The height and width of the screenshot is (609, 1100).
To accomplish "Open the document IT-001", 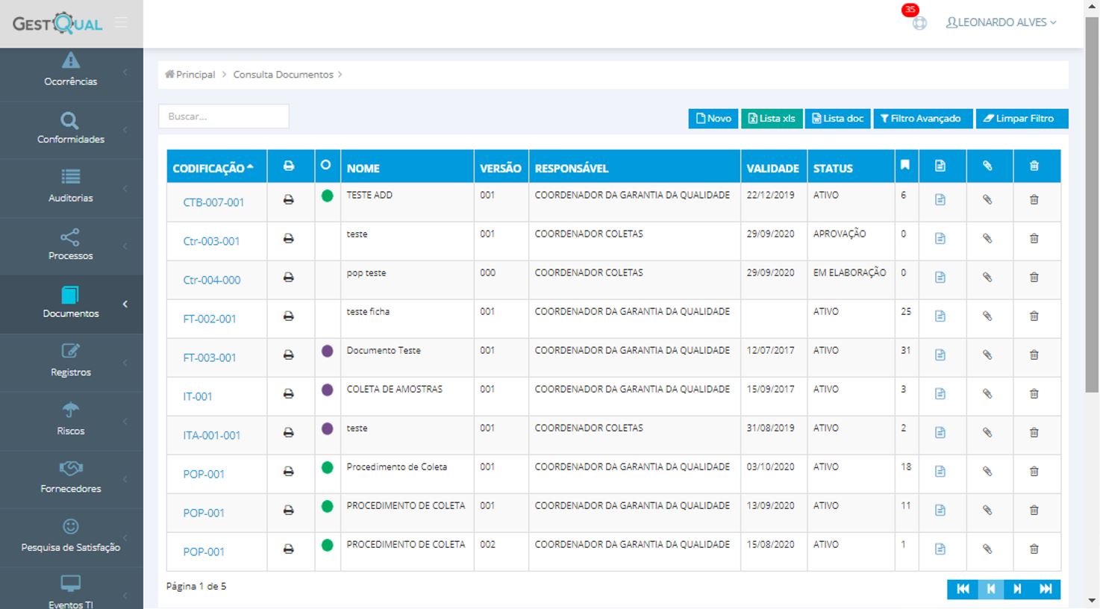I will [x=198, y=396].
